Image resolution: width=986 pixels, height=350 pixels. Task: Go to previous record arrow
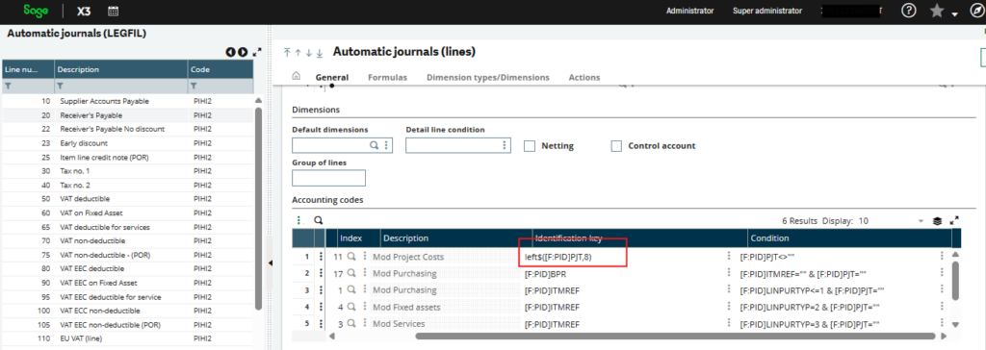pos(298,53)
